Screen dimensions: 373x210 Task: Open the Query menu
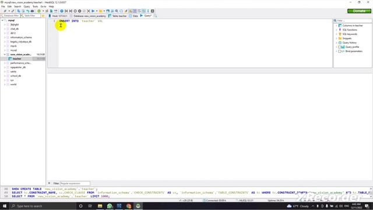[27, 6]
